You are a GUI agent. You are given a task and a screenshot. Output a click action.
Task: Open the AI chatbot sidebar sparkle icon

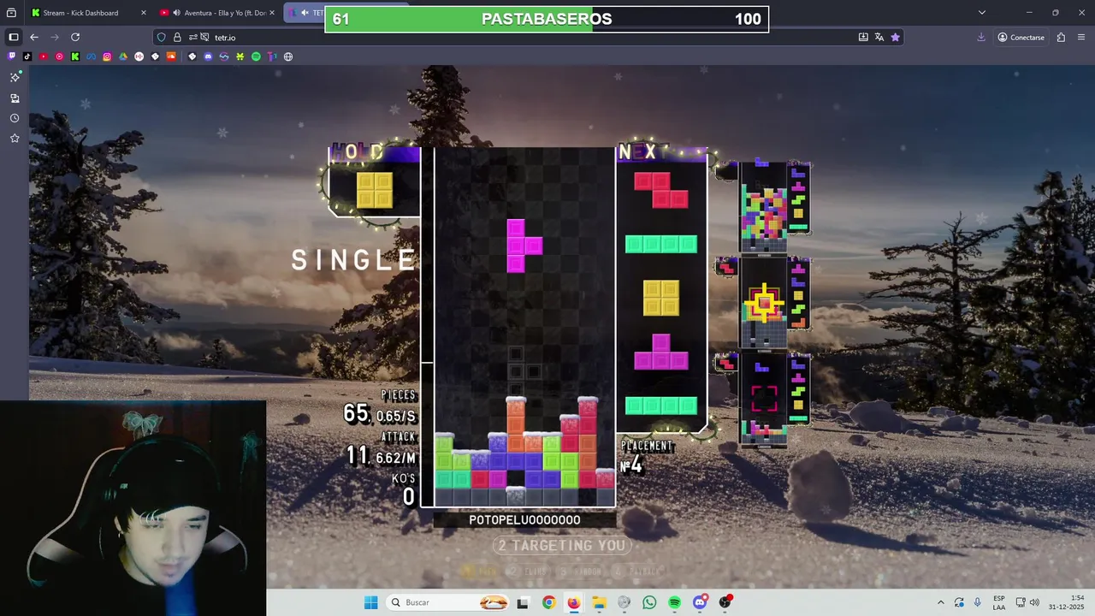15,77
